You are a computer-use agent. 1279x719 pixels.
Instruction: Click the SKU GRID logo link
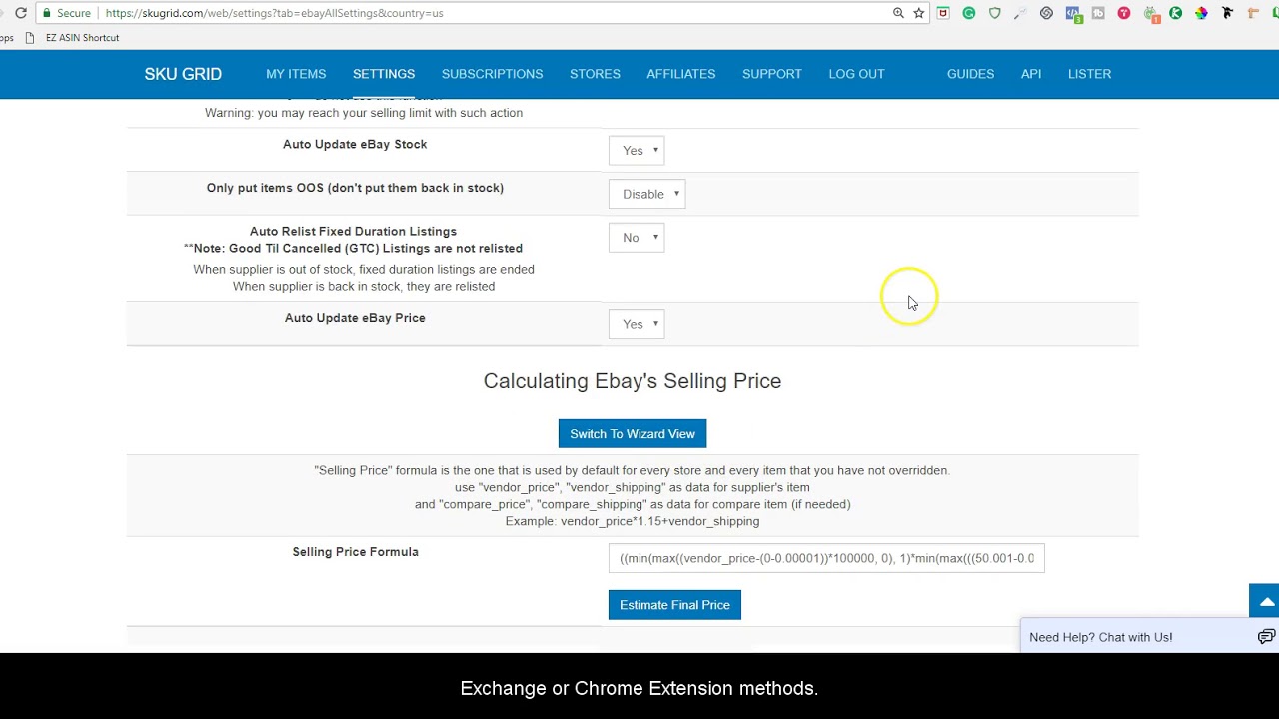(183, 74)
